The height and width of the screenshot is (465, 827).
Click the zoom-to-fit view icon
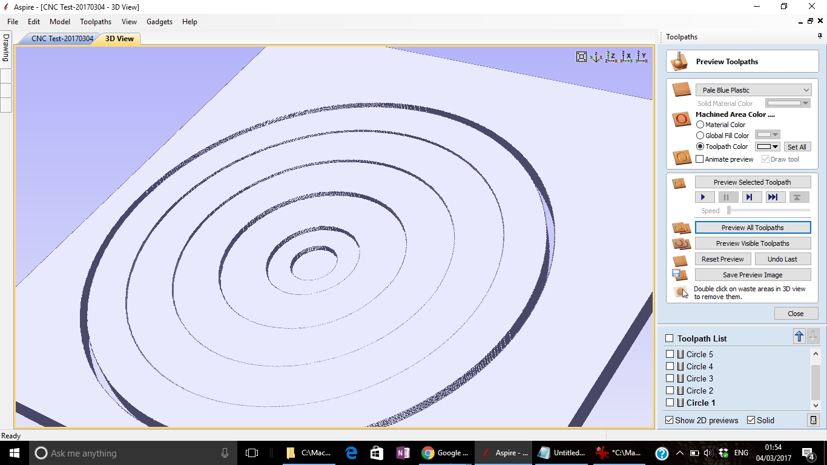pyautogui.click(x=581, y=57)
